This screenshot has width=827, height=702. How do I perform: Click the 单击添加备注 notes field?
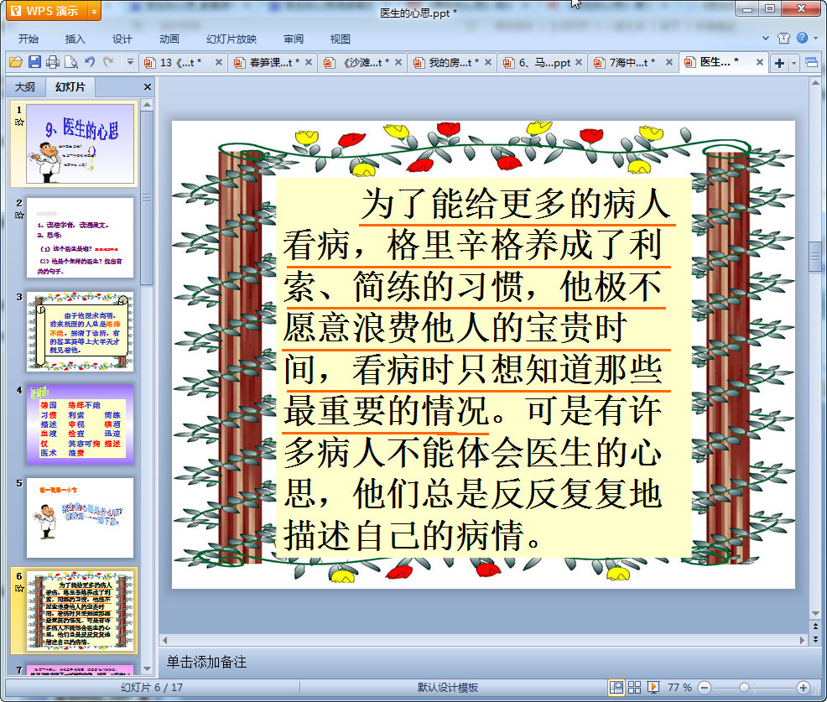click(206, 662)
